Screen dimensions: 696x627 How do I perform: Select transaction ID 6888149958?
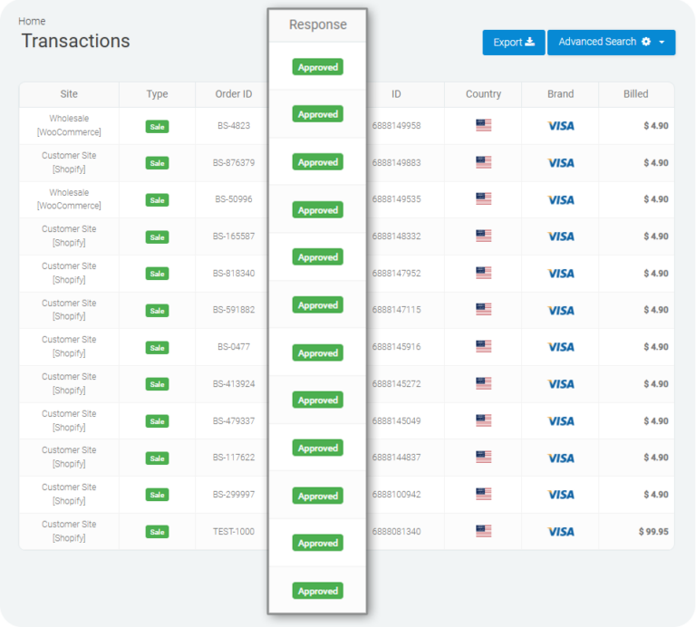(396, 126)
